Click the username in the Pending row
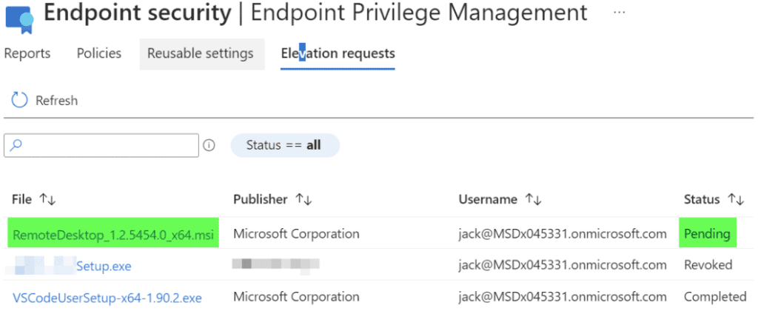The width and height of the screenshot is (758, 314). [x=563, y=234]
